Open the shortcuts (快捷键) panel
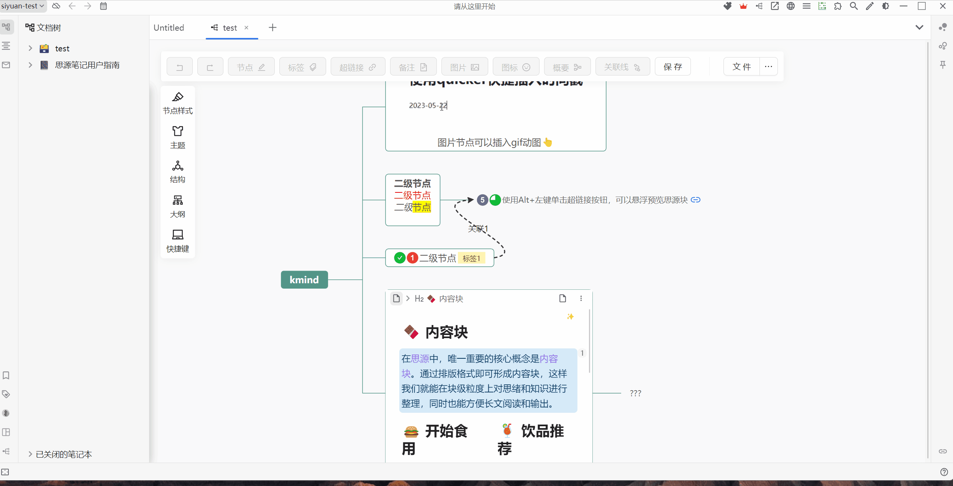The width and height of the screenshot is (953, 486). (x=177, y=240)
